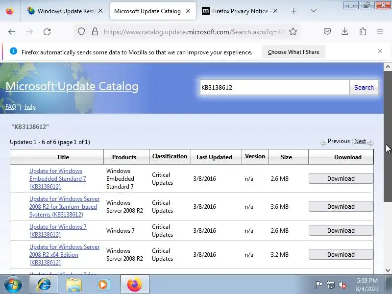Open Windows Server 2008 R2 Itanium update link
This screenshot has height=294, width=392.
coord(64,207)
